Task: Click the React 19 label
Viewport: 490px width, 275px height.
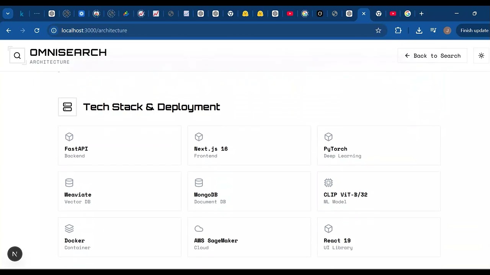Action: tap(337, 241)
